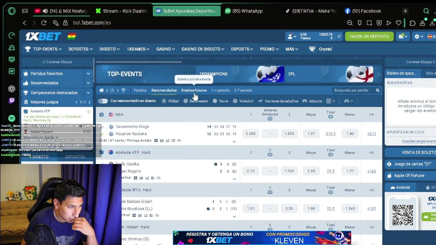
Task: Reload the 1xBet page
Action: pos(44,23)
